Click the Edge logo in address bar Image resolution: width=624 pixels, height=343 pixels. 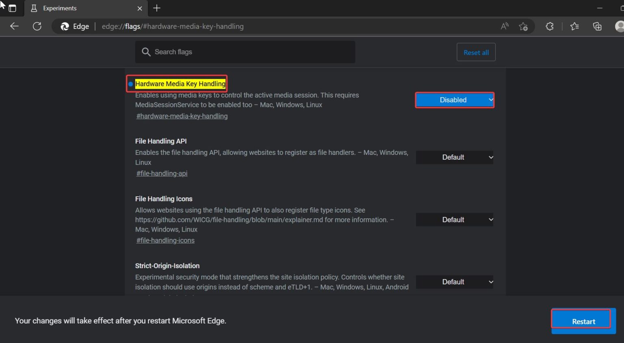click(x=64, y=26)
